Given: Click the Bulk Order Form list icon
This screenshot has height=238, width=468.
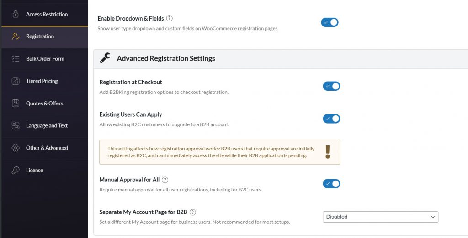Looking at the screenshot, I should pos(16,59).
